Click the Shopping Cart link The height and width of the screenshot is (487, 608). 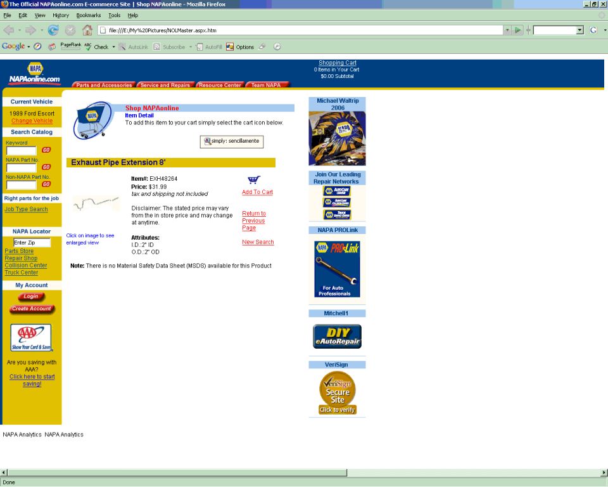click(x=338, y=63)
